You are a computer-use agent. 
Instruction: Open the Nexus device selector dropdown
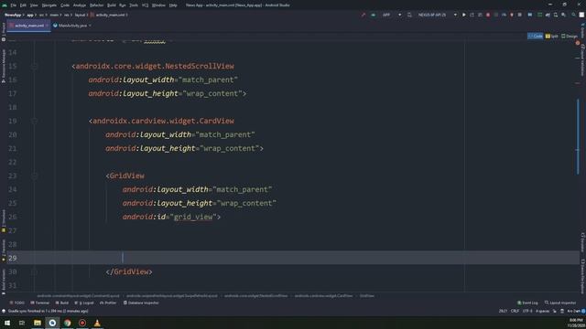click(437, 15)
